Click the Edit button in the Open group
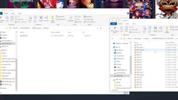Screen dimensions: 178x100 click(x=77, y=19)
